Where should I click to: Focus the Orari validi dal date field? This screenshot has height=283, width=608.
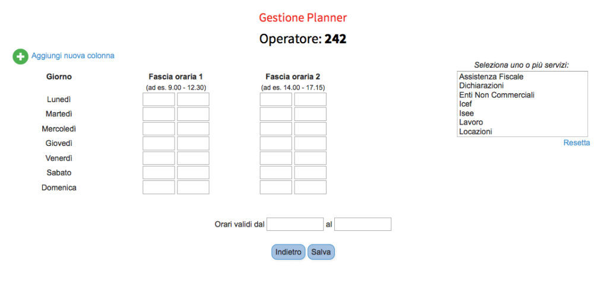click(x=295, y=224)
